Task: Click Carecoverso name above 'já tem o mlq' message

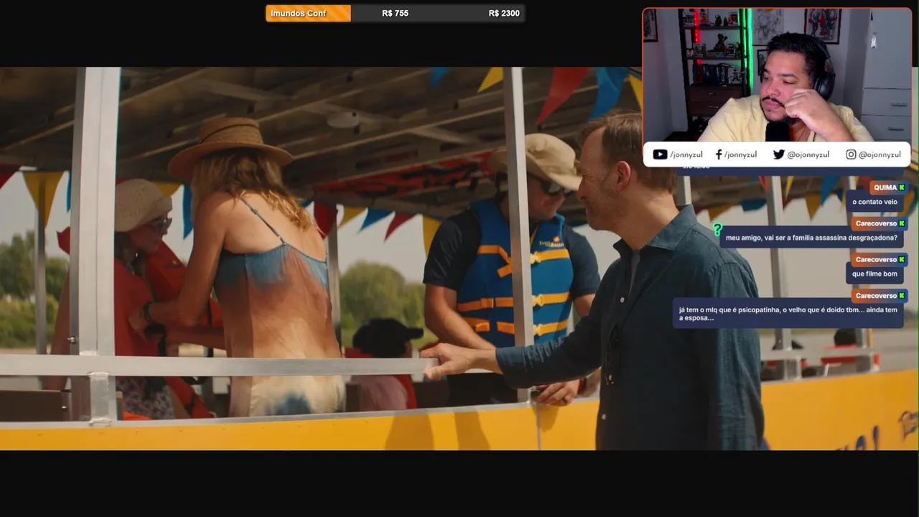Action: click(876, 295)
